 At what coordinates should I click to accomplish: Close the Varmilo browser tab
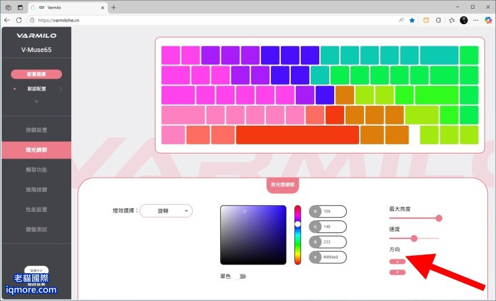coord(102,7)
